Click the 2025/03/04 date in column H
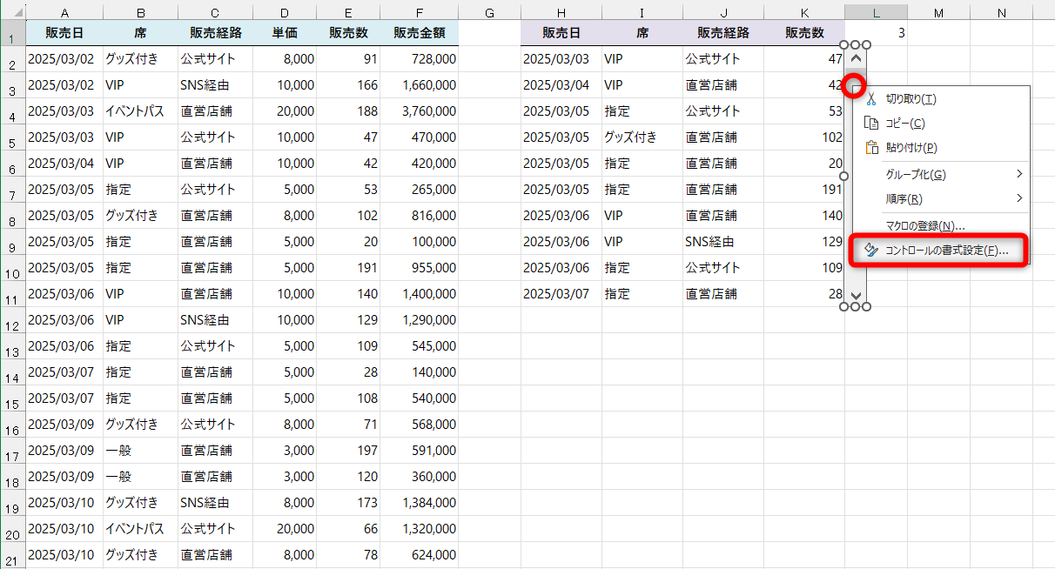 click(x=561, y=85)
